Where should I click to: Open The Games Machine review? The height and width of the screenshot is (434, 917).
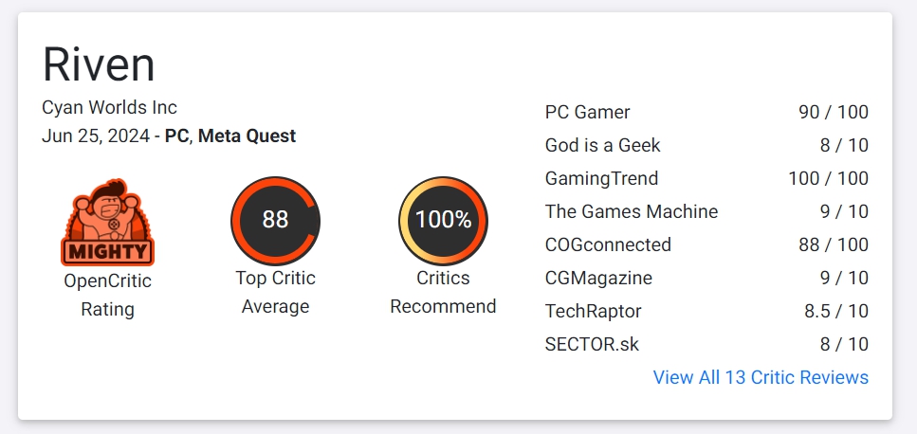coord(632,211)
